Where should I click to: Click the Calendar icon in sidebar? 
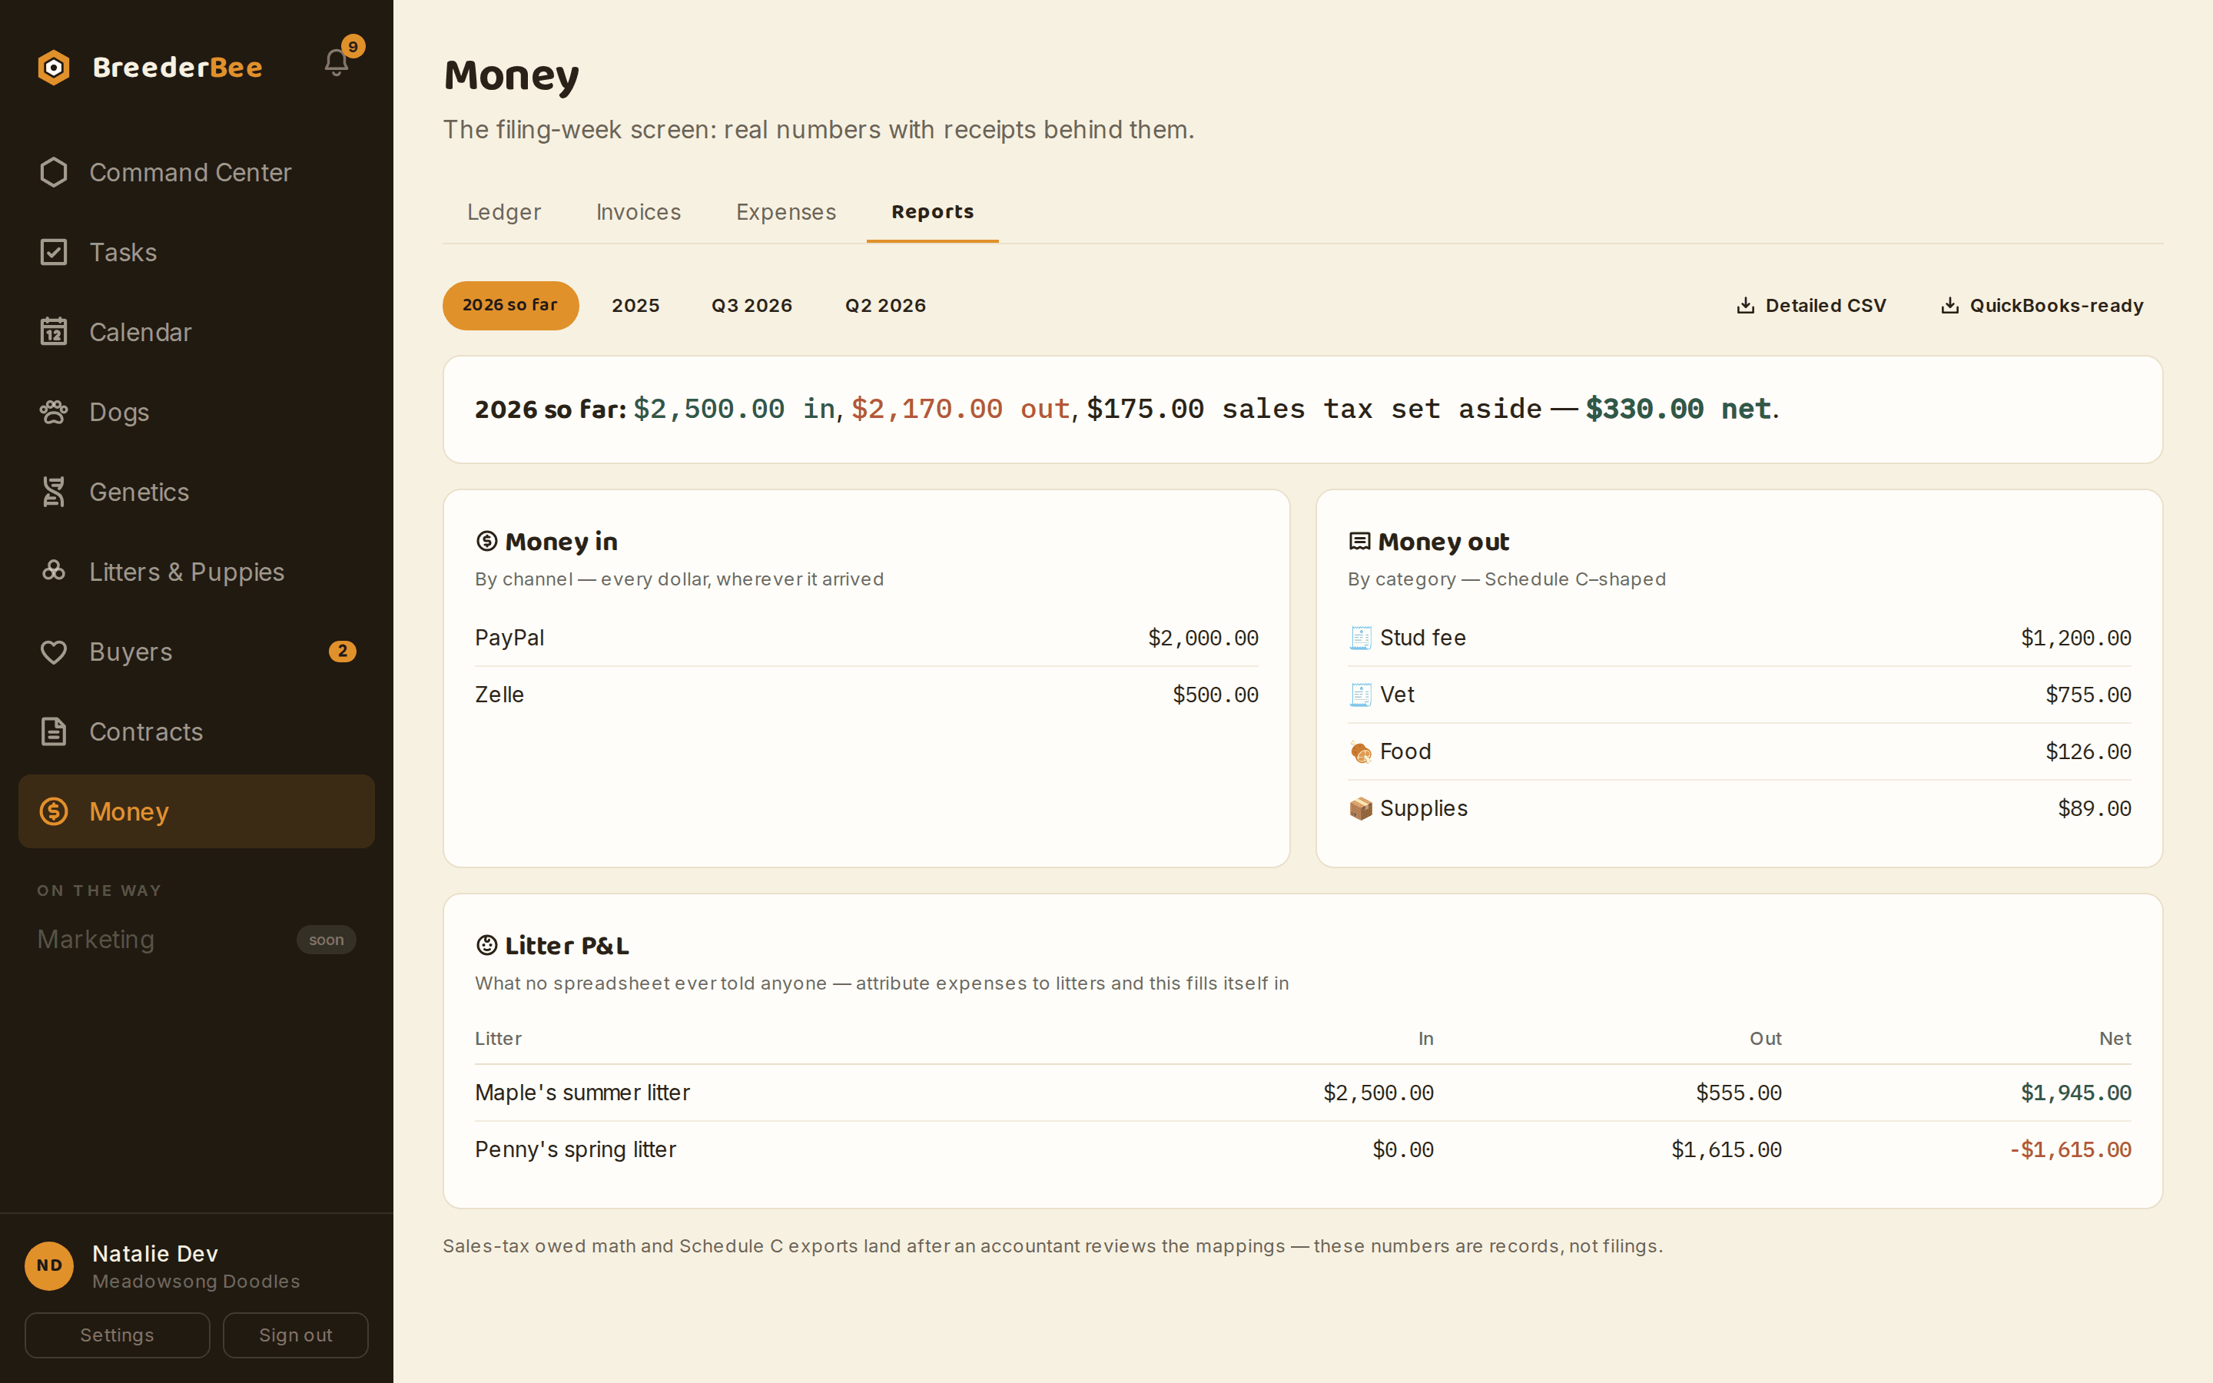54,332
